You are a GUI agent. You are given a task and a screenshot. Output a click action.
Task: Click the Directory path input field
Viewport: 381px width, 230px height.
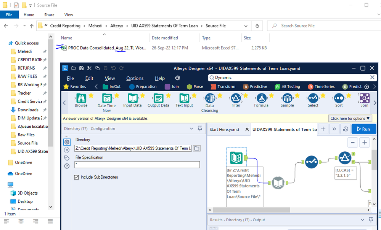[x=133, y=148]
